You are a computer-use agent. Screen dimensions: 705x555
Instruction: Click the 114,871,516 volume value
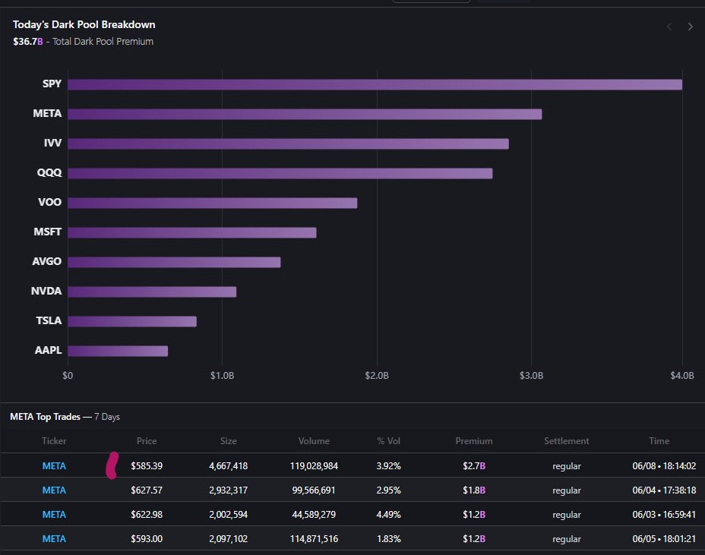click(x=314, y=539)
